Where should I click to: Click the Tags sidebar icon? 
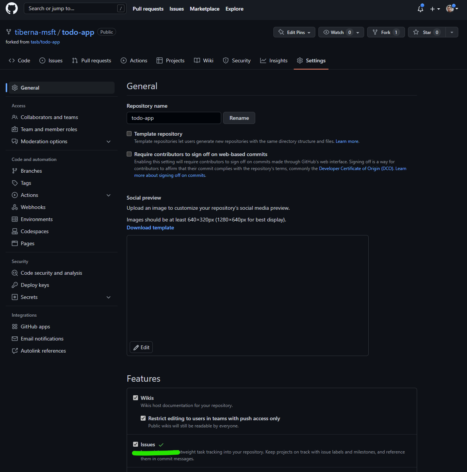(14, 183)
